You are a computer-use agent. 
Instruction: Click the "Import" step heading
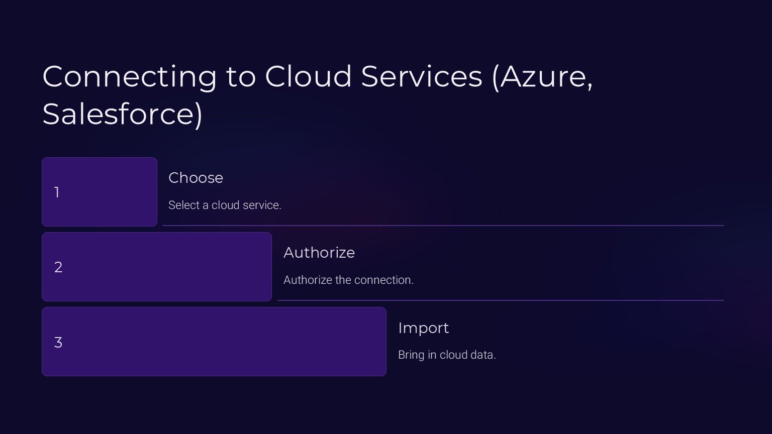[x=423, y=328]
